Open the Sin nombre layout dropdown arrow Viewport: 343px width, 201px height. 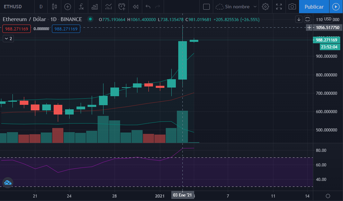tap(255, 7)
